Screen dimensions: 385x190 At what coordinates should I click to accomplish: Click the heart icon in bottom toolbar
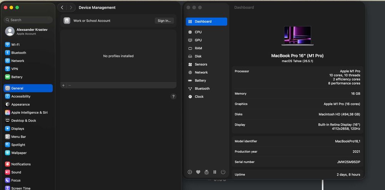coord(198,172)
